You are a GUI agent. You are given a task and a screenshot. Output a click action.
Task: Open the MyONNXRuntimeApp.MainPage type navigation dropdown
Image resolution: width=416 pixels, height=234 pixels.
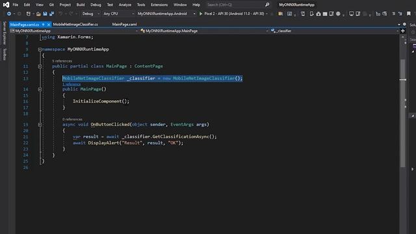tap(204, 31)
